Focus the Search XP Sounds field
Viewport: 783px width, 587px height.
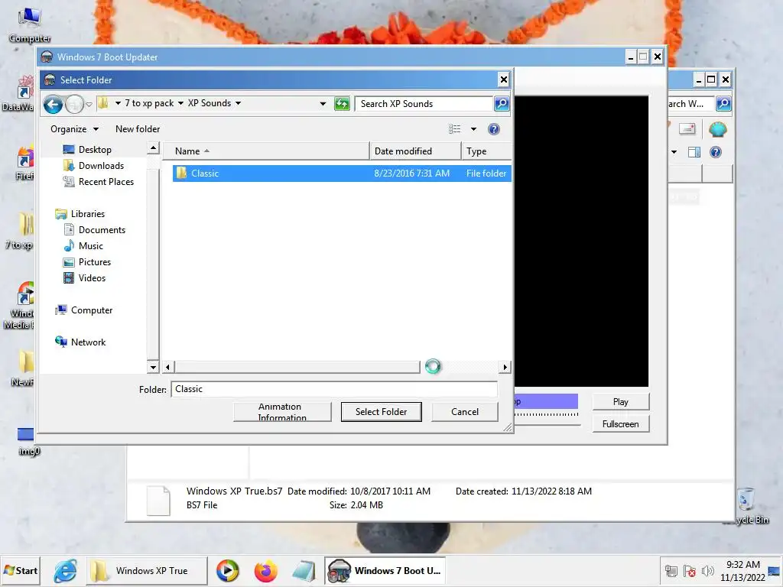tap(424, 104)
